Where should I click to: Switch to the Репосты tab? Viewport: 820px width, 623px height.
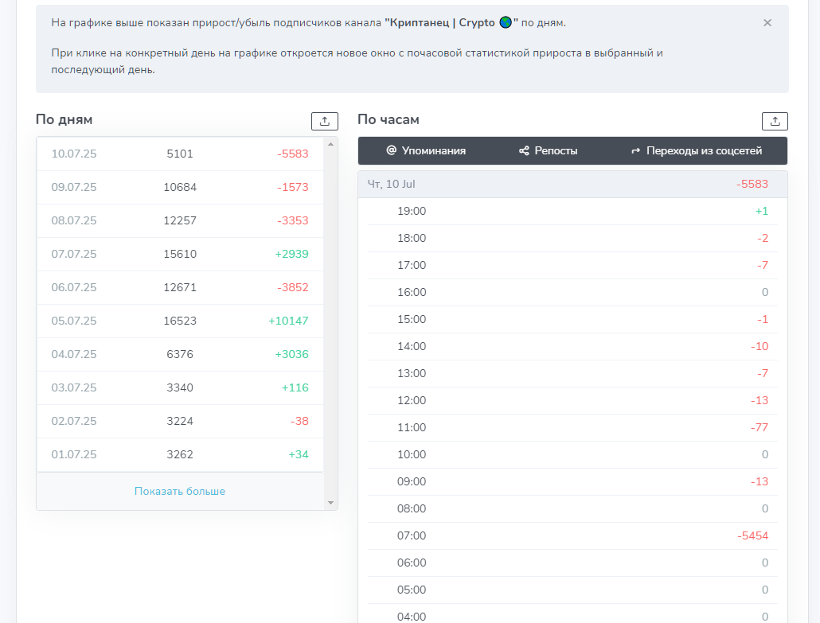(x=549, y=150)
